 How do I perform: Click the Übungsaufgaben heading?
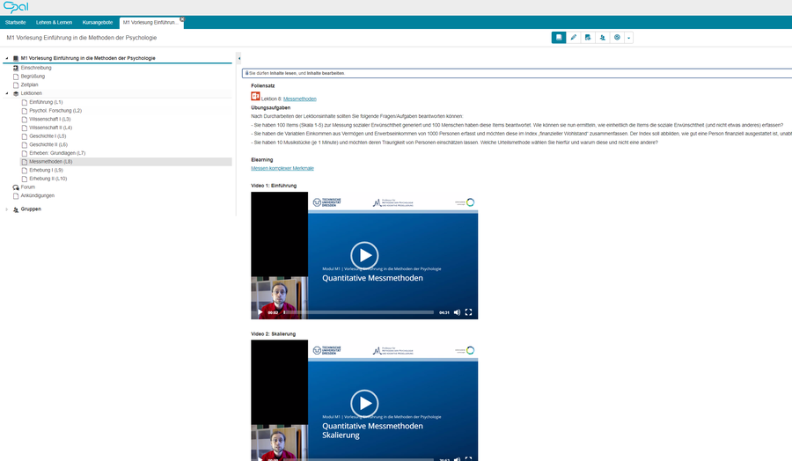point(271,107)
